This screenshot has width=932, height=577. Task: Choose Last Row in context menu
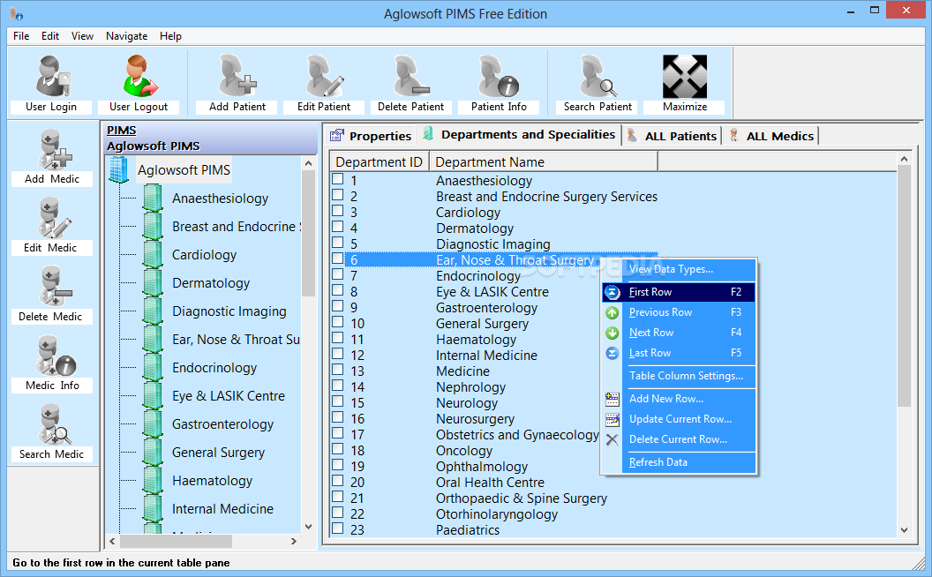point(679,353)
